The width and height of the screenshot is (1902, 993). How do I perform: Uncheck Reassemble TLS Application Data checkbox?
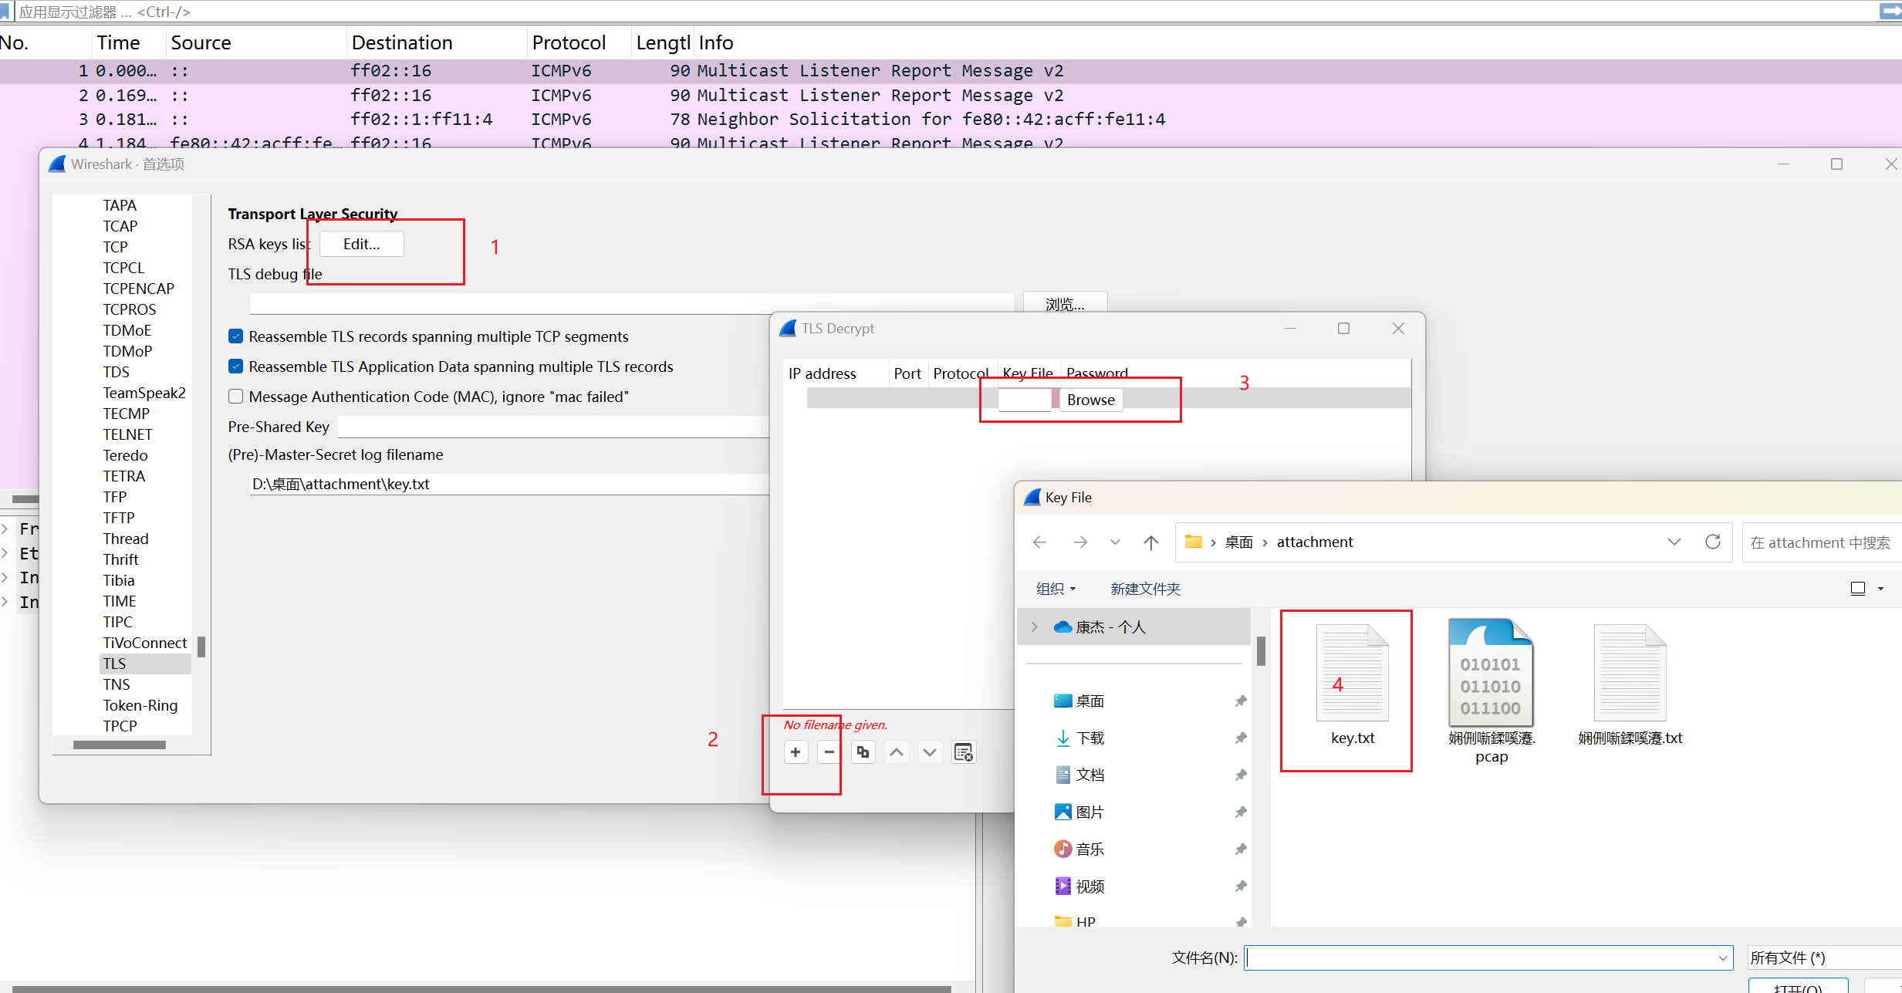pyautogui.click(x=236, y=366)
